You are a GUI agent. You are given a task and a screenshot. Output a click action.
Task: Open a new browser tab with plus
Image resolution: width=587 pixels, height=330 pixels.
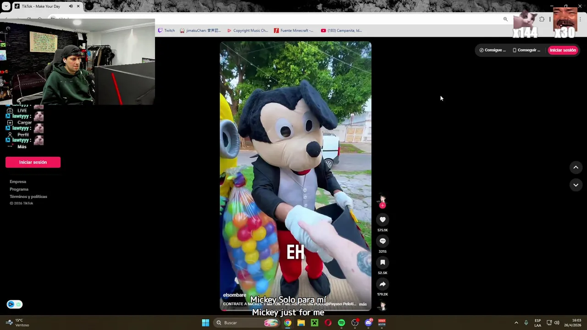(x=89, y=6)
